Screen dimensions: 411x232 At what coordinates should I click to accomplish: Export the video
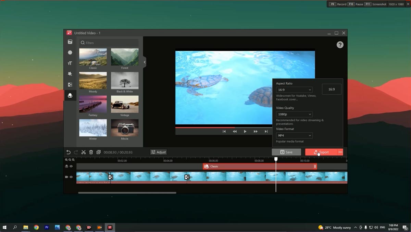322,152
